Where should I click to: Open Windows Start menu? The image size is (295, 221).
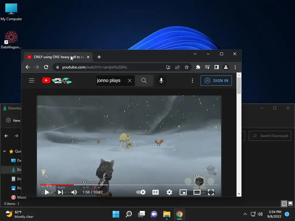(x=116, y=214)
